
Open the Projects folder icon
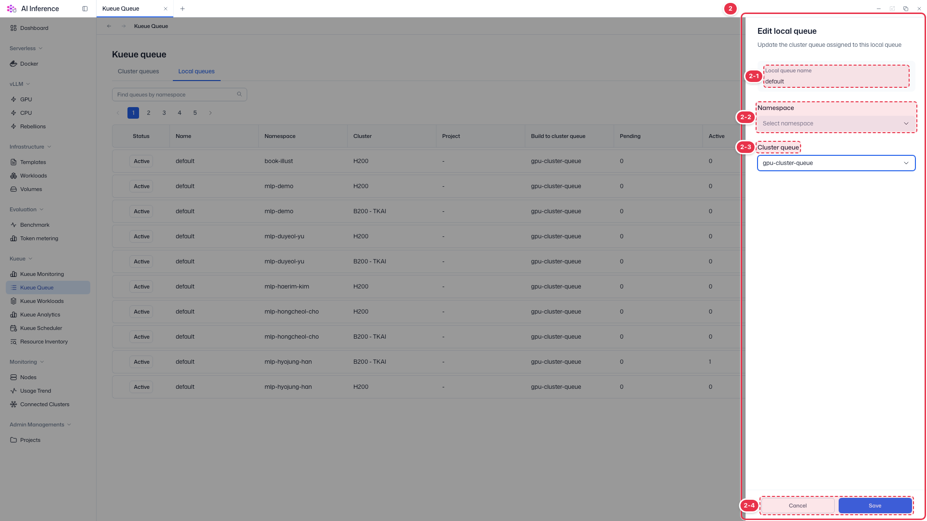point(14,440)
